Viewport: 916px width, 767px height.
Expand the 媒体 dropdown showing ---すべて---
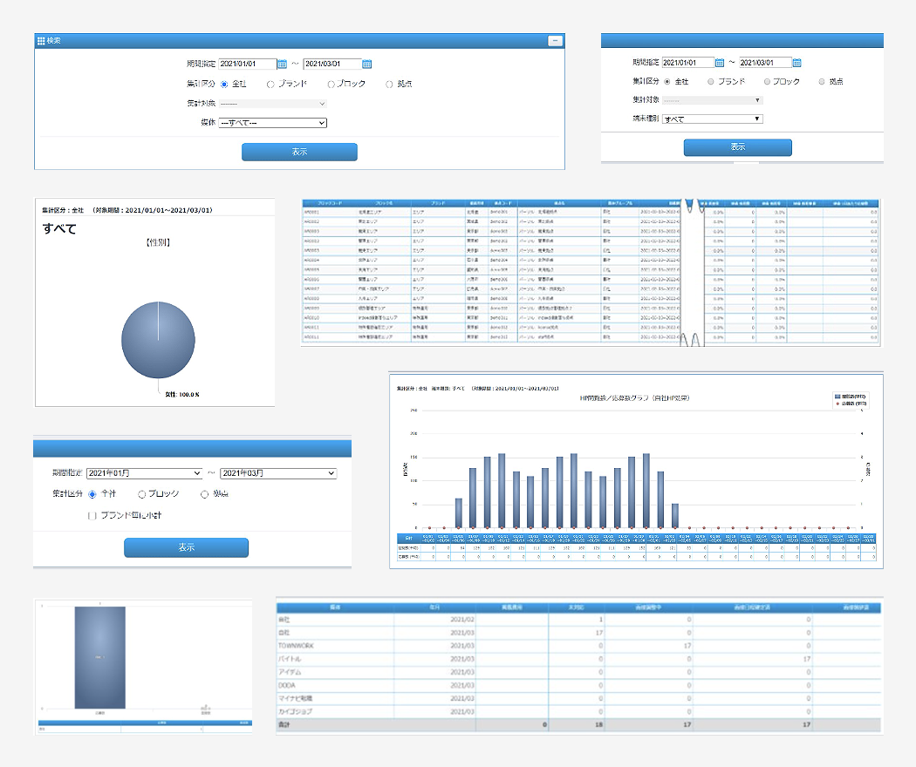pos(272,123)
